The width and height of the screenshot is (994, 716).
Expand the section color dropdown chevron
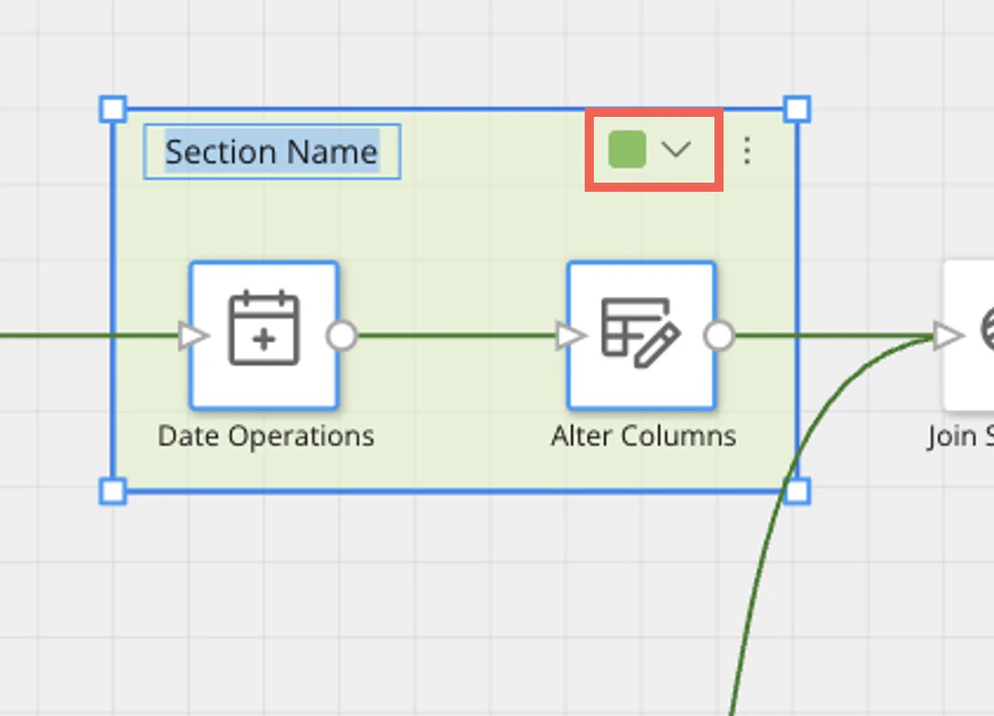click(676, 150)
